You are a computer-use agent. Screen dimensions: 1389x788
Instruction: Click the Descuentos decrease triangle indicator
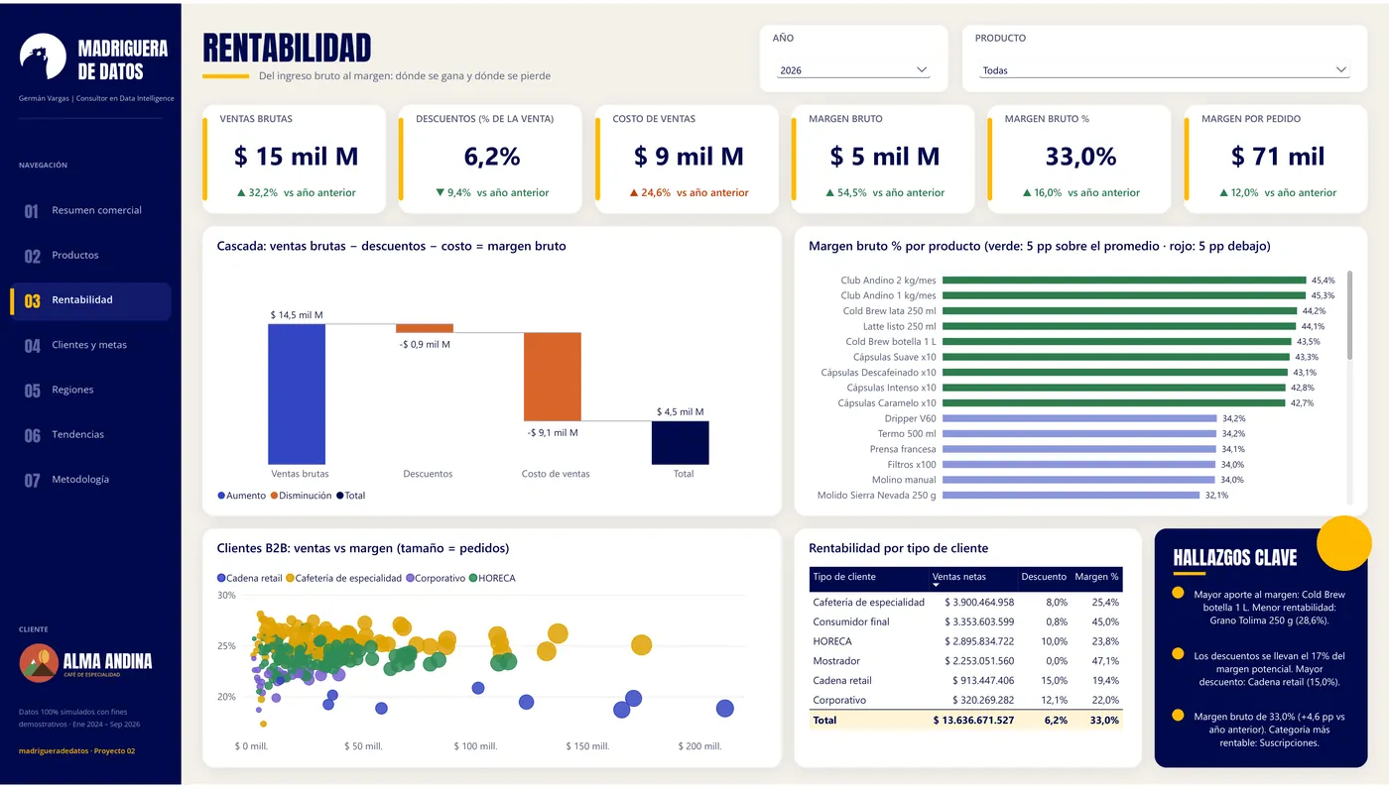pyautogui.click(x=440, y=193)
